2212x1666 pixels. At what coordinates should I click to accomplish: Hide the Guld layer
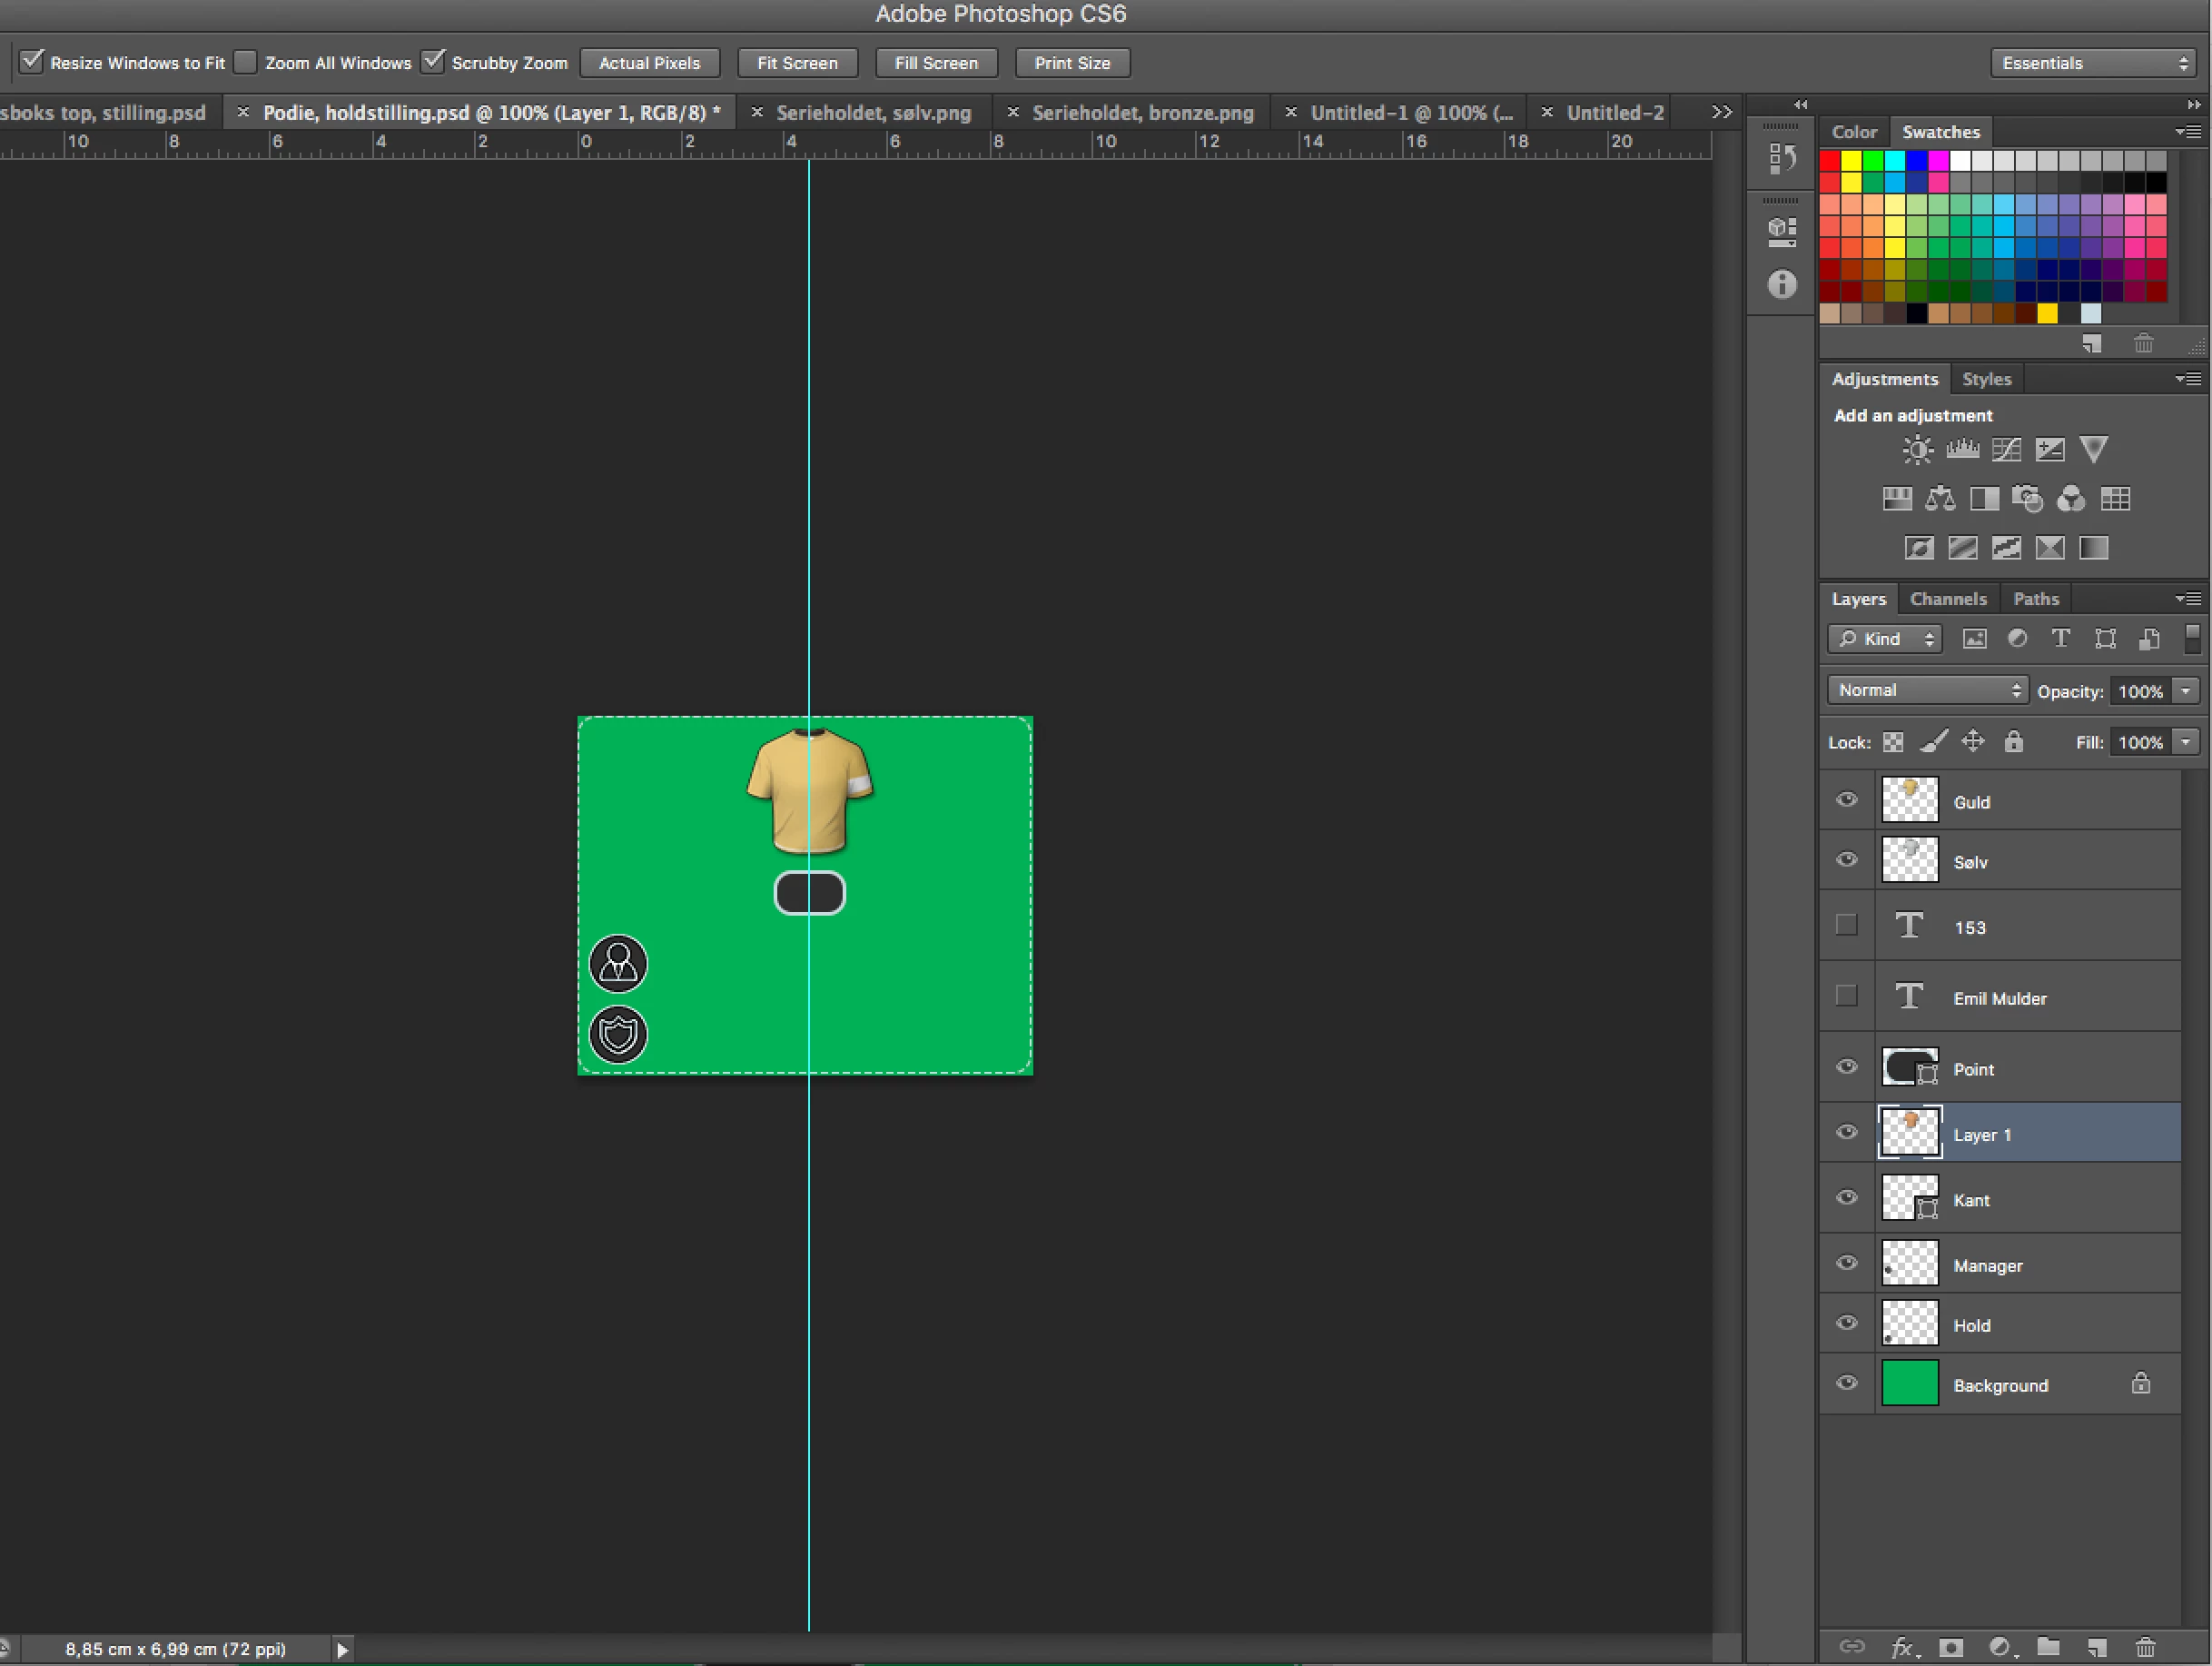coord(1846,799)
